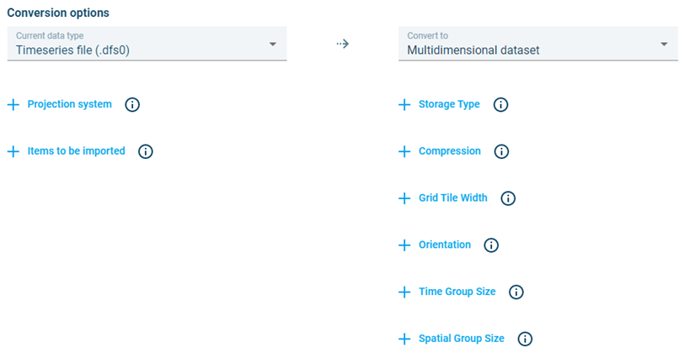684x358 pixels.
Task: Click info icon next to Projection system
Action: [132, 105]
